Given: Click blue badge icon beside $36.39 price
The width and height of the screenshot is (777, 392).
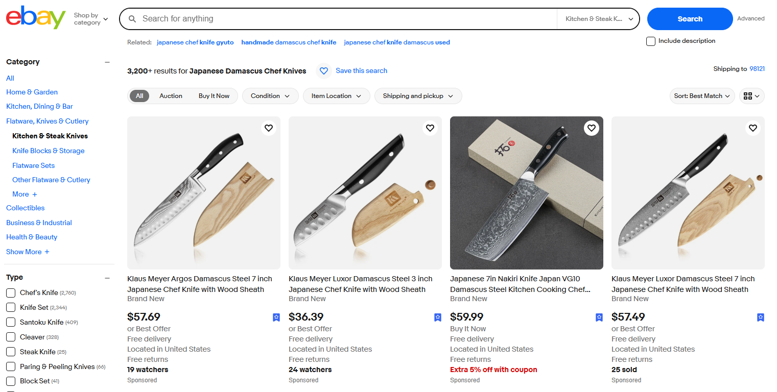Looking at the screenshot, I should point(437,317).
